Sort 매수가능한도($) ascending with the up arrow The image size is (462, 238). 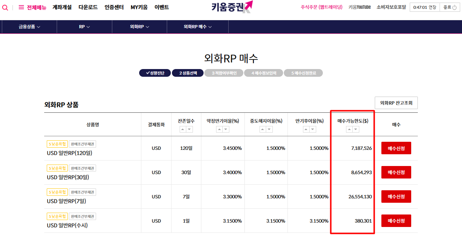coord(349,129)
